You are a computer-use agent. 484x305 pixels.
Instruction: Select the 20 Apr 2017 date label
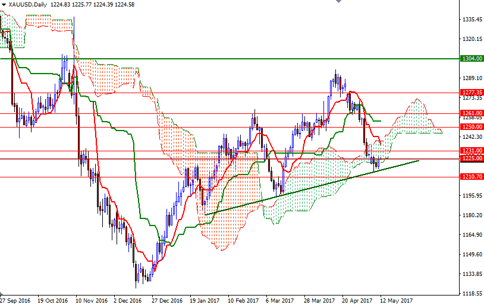coord(357,300)
